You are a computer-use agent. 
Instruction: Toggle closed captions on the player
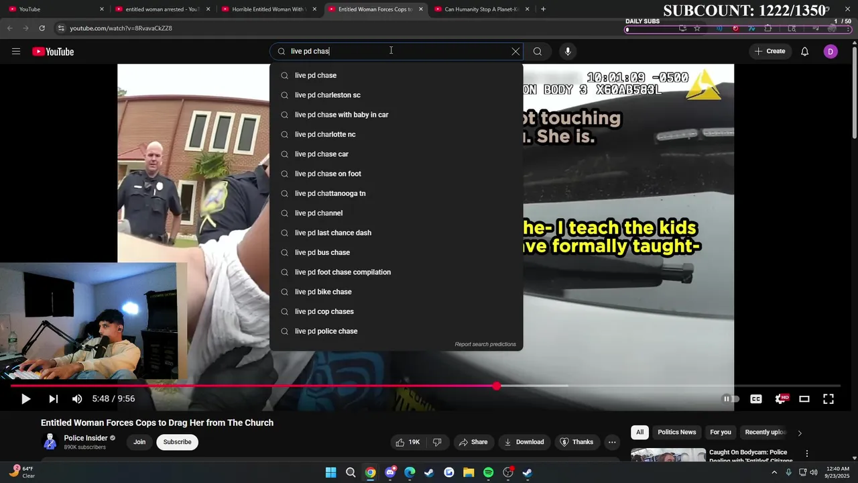point(756,399)
